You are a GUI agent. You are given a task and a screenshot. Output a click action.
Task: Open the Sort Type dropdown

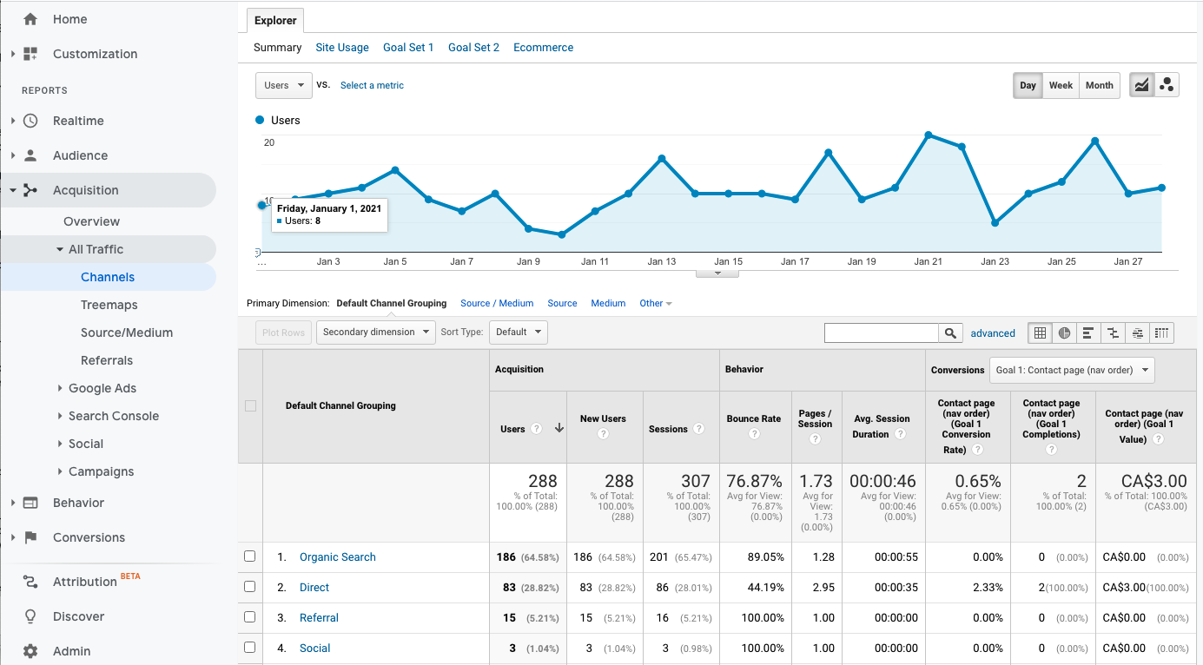pyautogui.click(x=519, y=332)
